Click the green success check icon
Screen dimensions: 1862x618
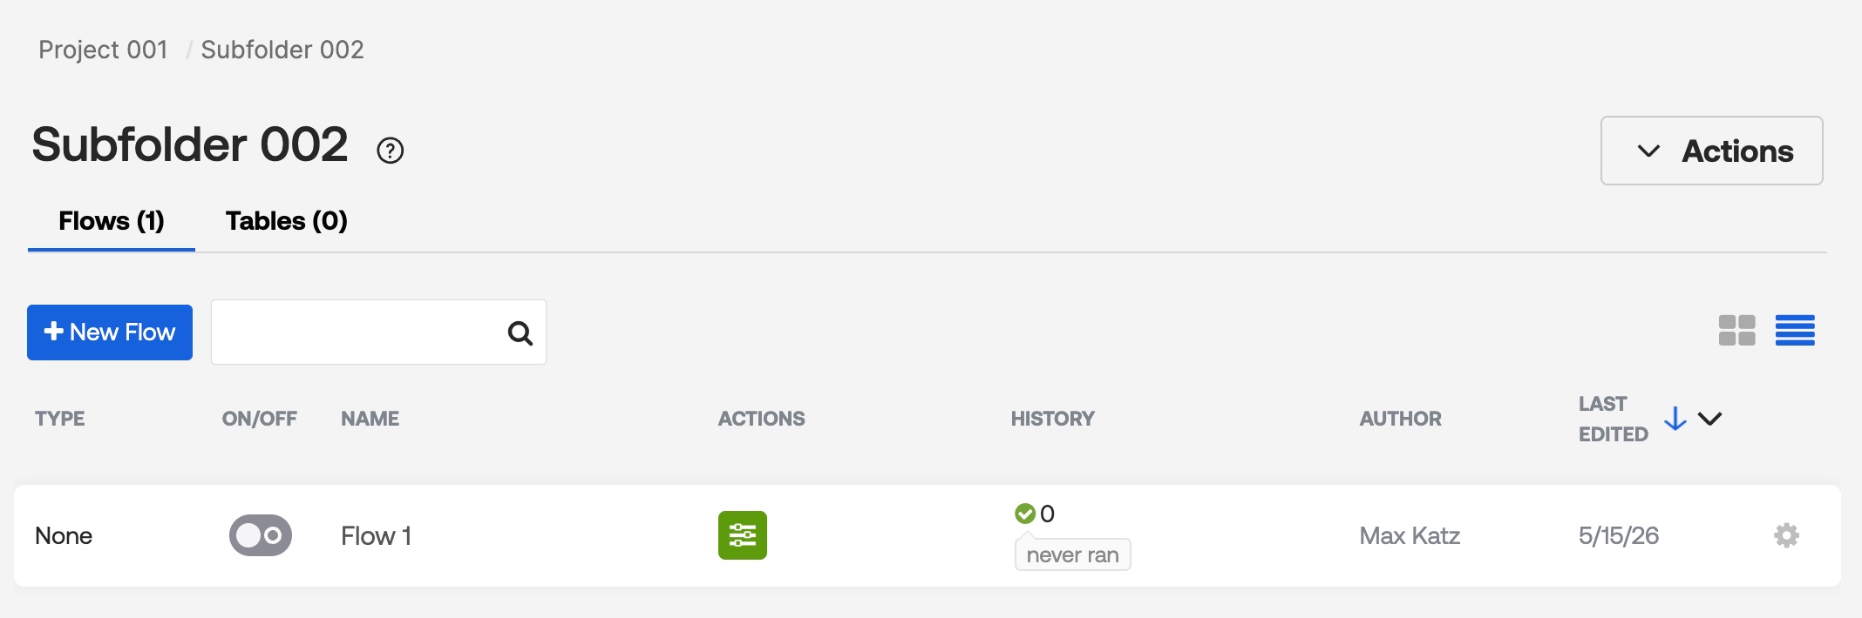tap(1024, 514)
